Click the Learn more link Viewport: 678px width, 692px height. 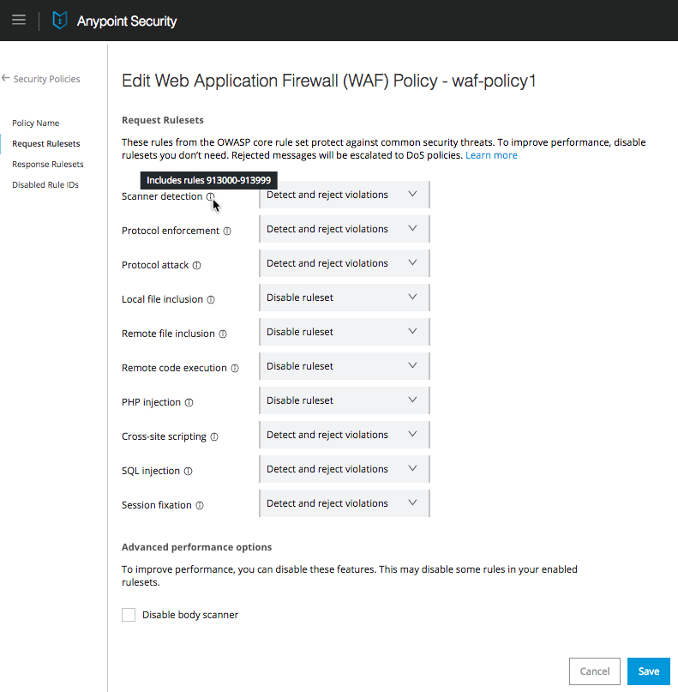tap(491, 154)
